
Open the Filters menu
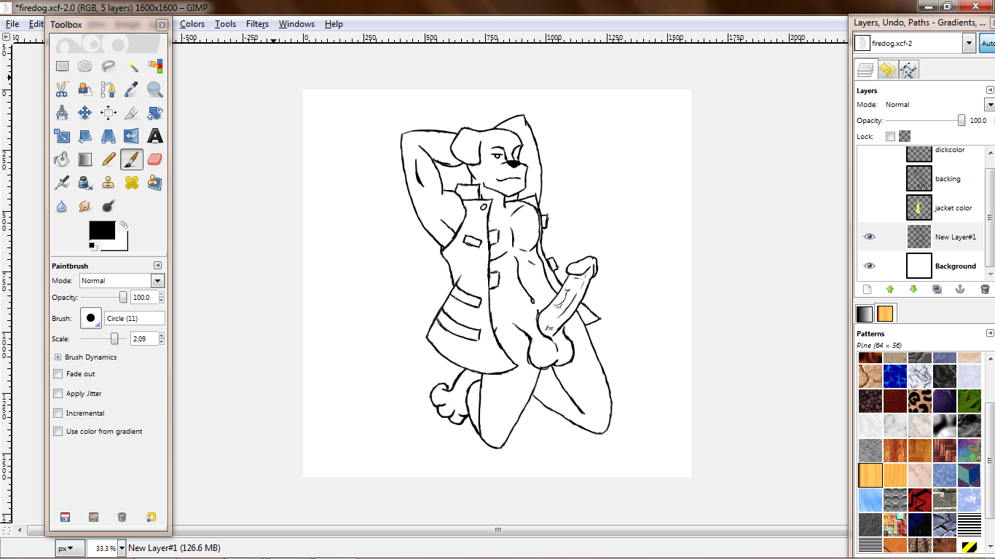[257, 24]
